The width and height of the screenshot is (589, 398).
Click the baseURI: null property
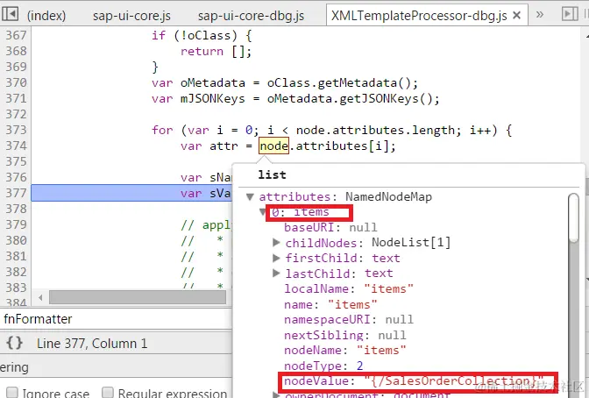click(330, 227)
